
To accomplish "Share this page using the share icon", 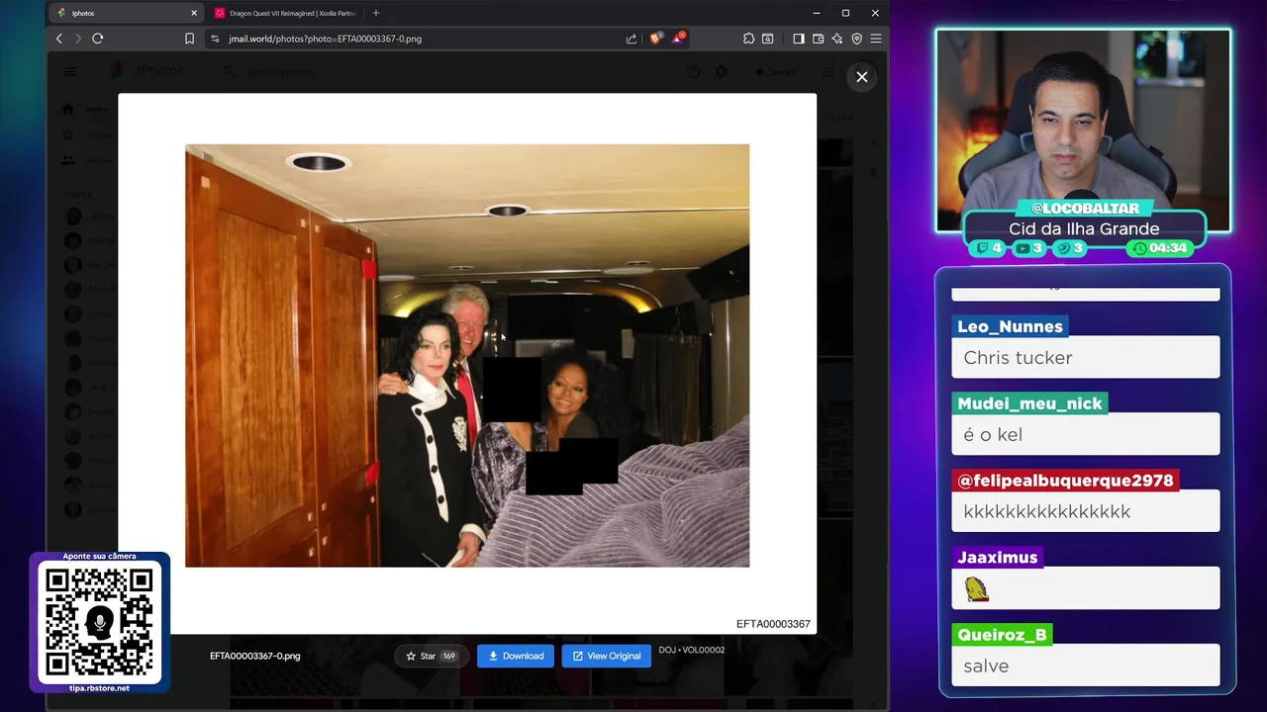I will click(632, 39).
